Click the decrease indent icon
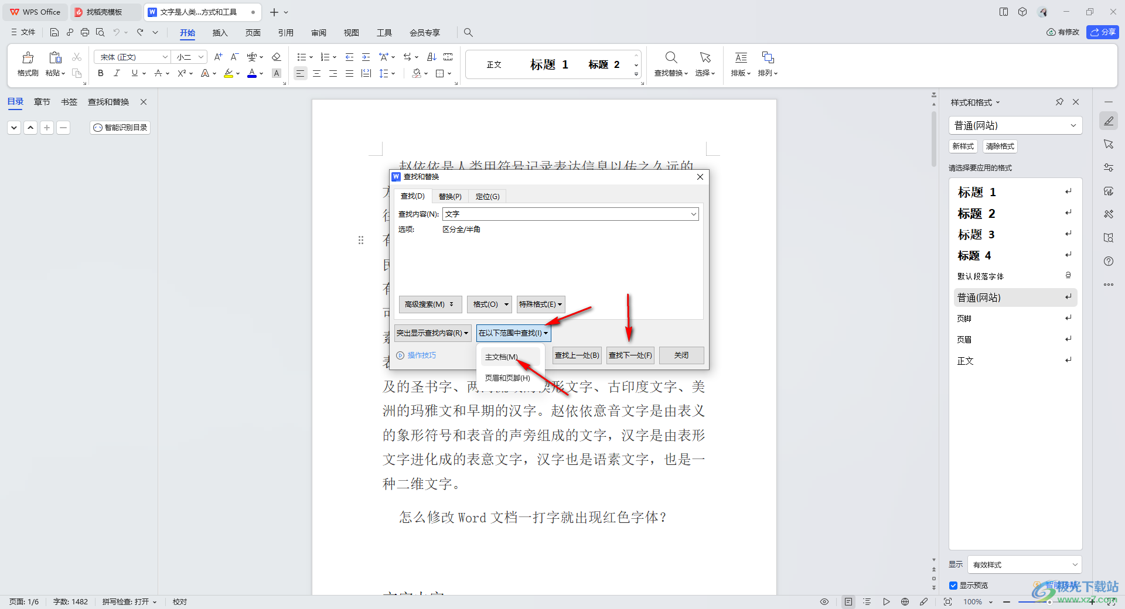The width and height of the screenshot is (1125, 609). coord(349,57)
